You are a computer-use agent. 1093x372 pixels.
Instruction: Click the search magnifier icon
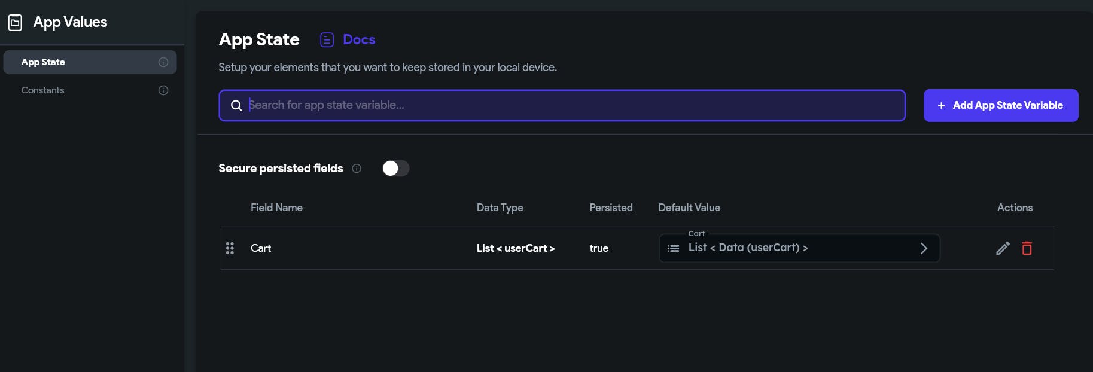coord(236,106)
